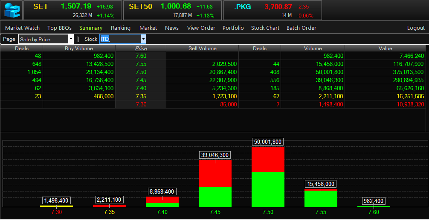Click the .PKG index panel
The width and height of the screenshot is (429, 220).
pyautogui.click(x=272, y=10)
